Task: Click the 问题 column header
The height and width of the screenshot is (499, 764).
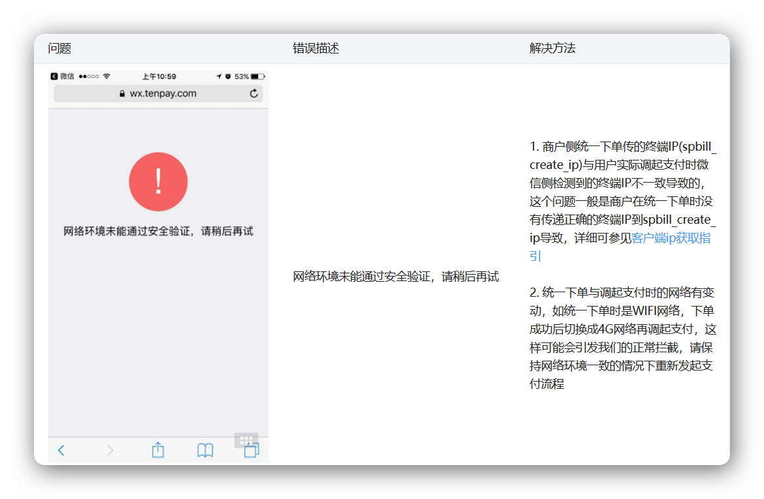Action: point(59,49)
